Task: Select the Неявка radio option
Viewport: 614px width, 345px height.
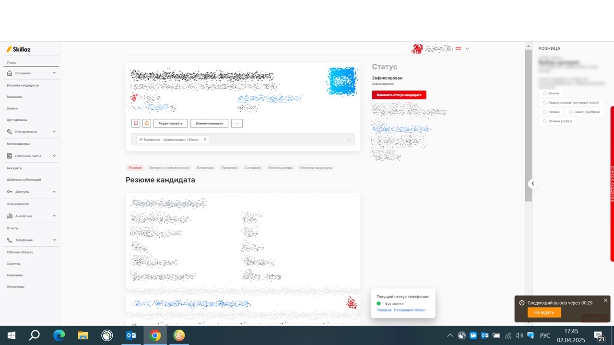Action: coord(544,112)
